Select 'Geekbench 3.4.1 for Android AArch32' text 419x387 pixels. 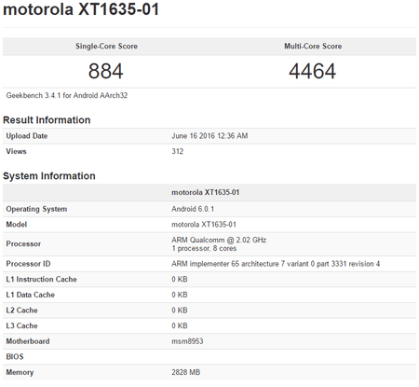click(67, 95)
